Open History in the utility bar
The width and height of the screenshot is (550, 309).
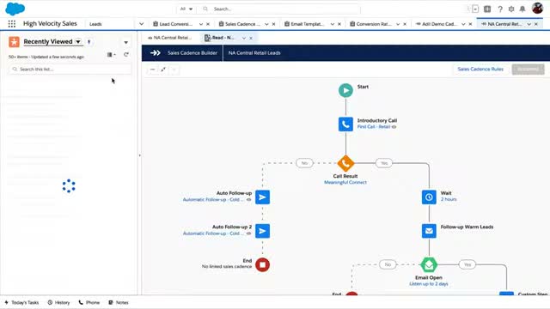point(58,302)
